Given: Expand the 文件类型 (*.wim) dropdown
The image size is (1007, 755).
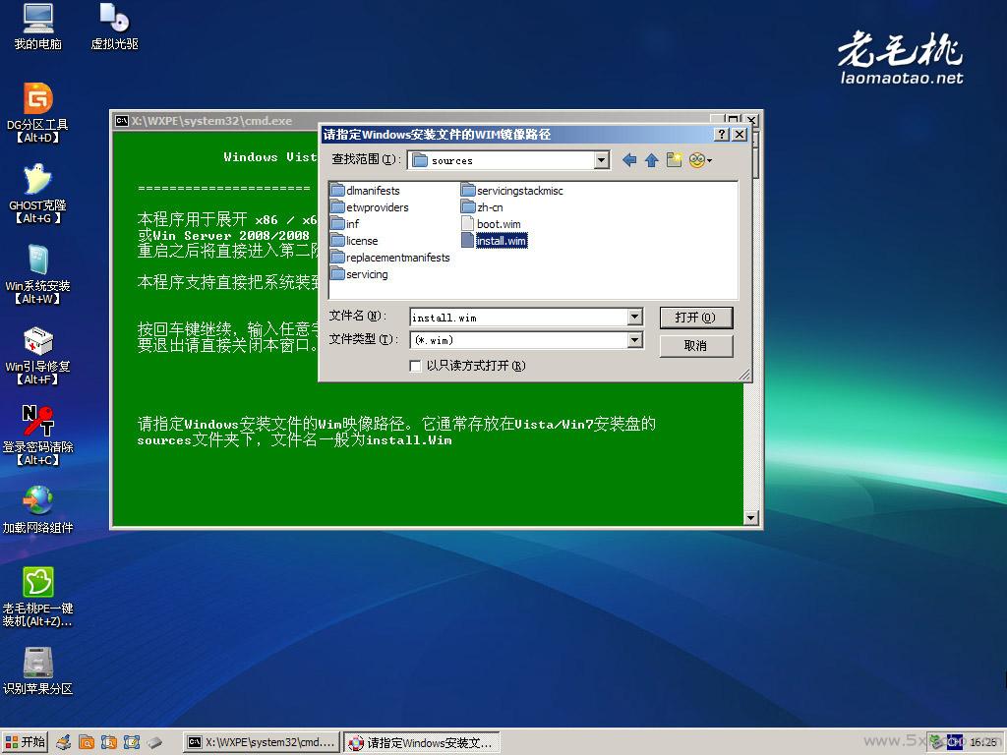Looking at the screenshot, I should click(x=634, y=340).
